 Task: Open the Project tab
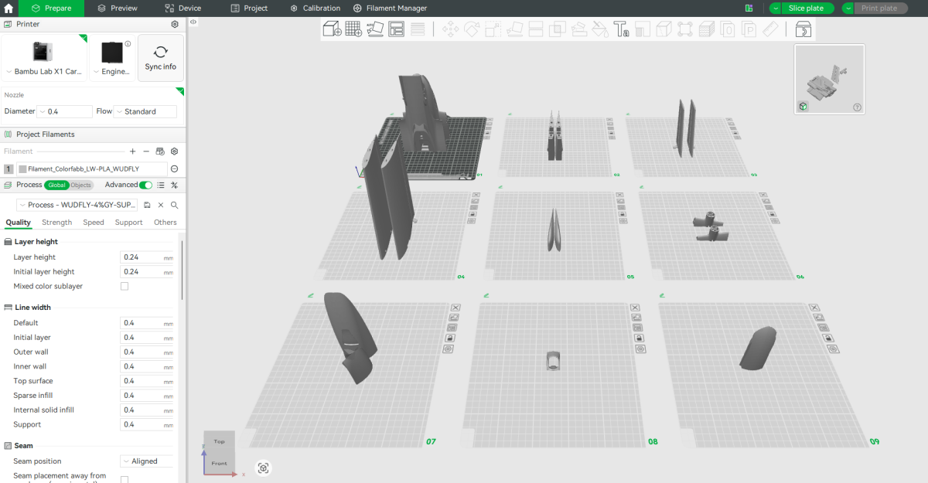point(250,9)
